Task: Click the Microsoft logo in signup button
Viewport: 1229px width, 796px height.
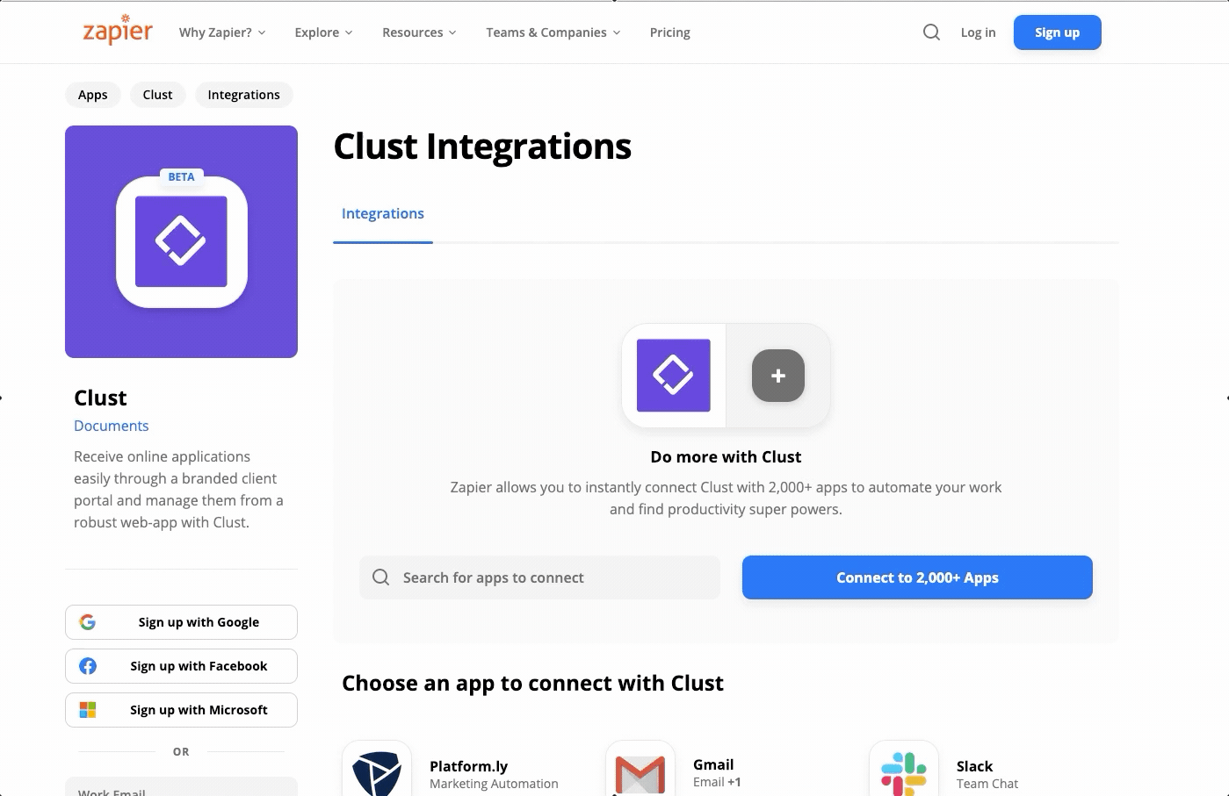Action: (88, 710)
